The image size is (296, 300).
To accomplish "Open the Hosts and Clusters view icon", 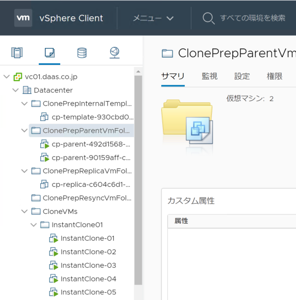I will coord(17,53).
